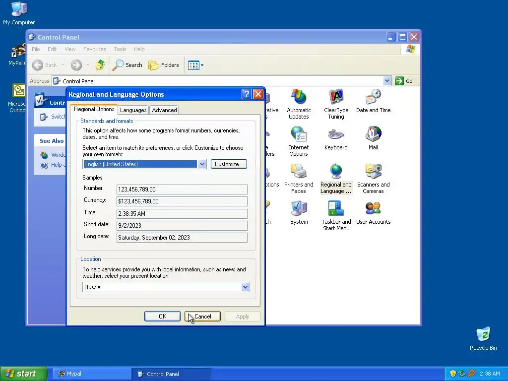Switch to Mypal taskbar button
Image resolution: width=508 pixels, height=381 pixels.
pyautogui.click(x=92, y=374)
